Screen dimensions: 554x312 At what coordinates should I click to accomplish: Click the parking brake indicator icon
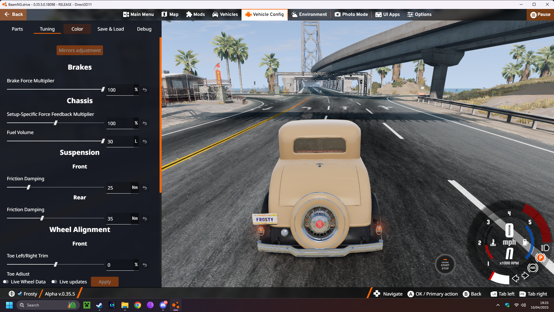click(x=540, y=258)
